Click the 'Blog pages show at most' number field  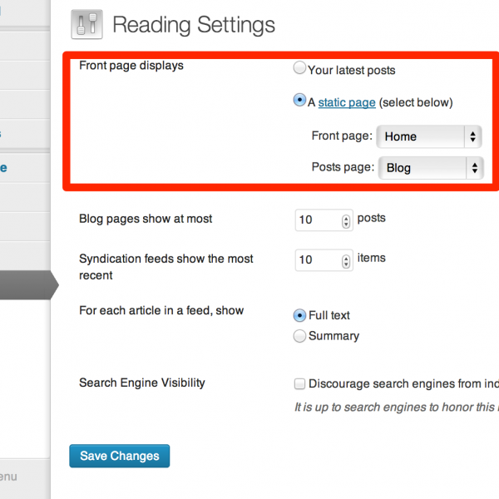pyautogui.click(x=318, y=220)
